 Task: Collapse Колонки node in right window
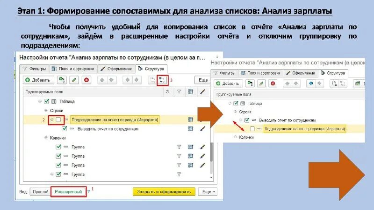coord(235,137)
